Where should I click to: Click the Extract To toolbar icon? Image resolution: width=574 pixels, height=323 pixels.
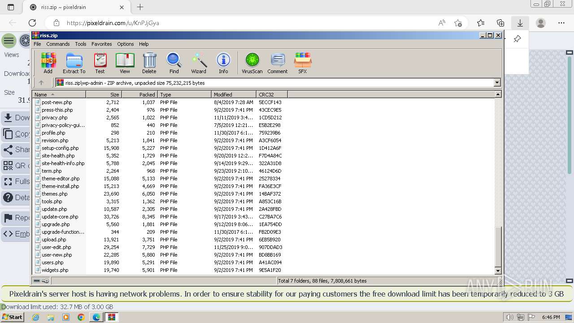(74, 63)
